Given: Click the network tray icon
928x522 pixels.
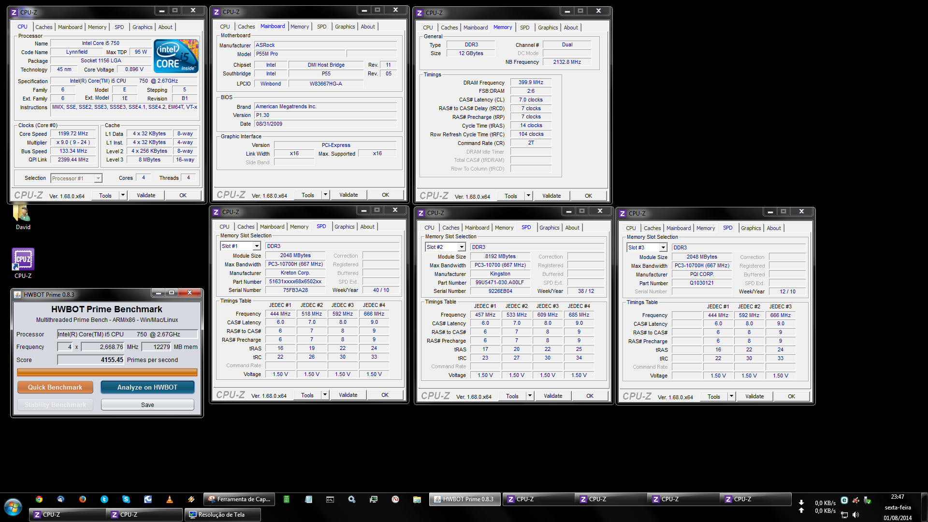Looking at the screenshot, I should point(844,515).
